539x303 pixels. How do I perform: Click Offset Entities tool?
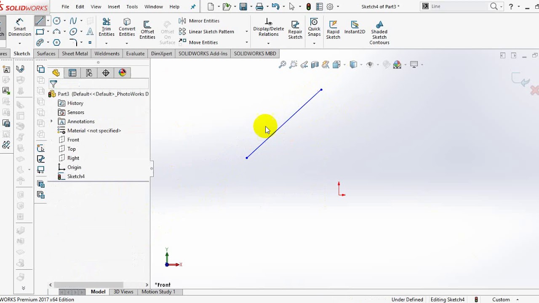click(x=147, y=30)
